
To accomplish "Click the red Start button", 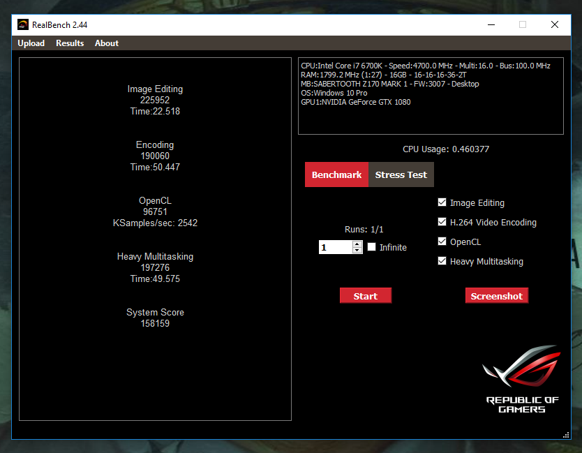I will (x=366, y=296).
